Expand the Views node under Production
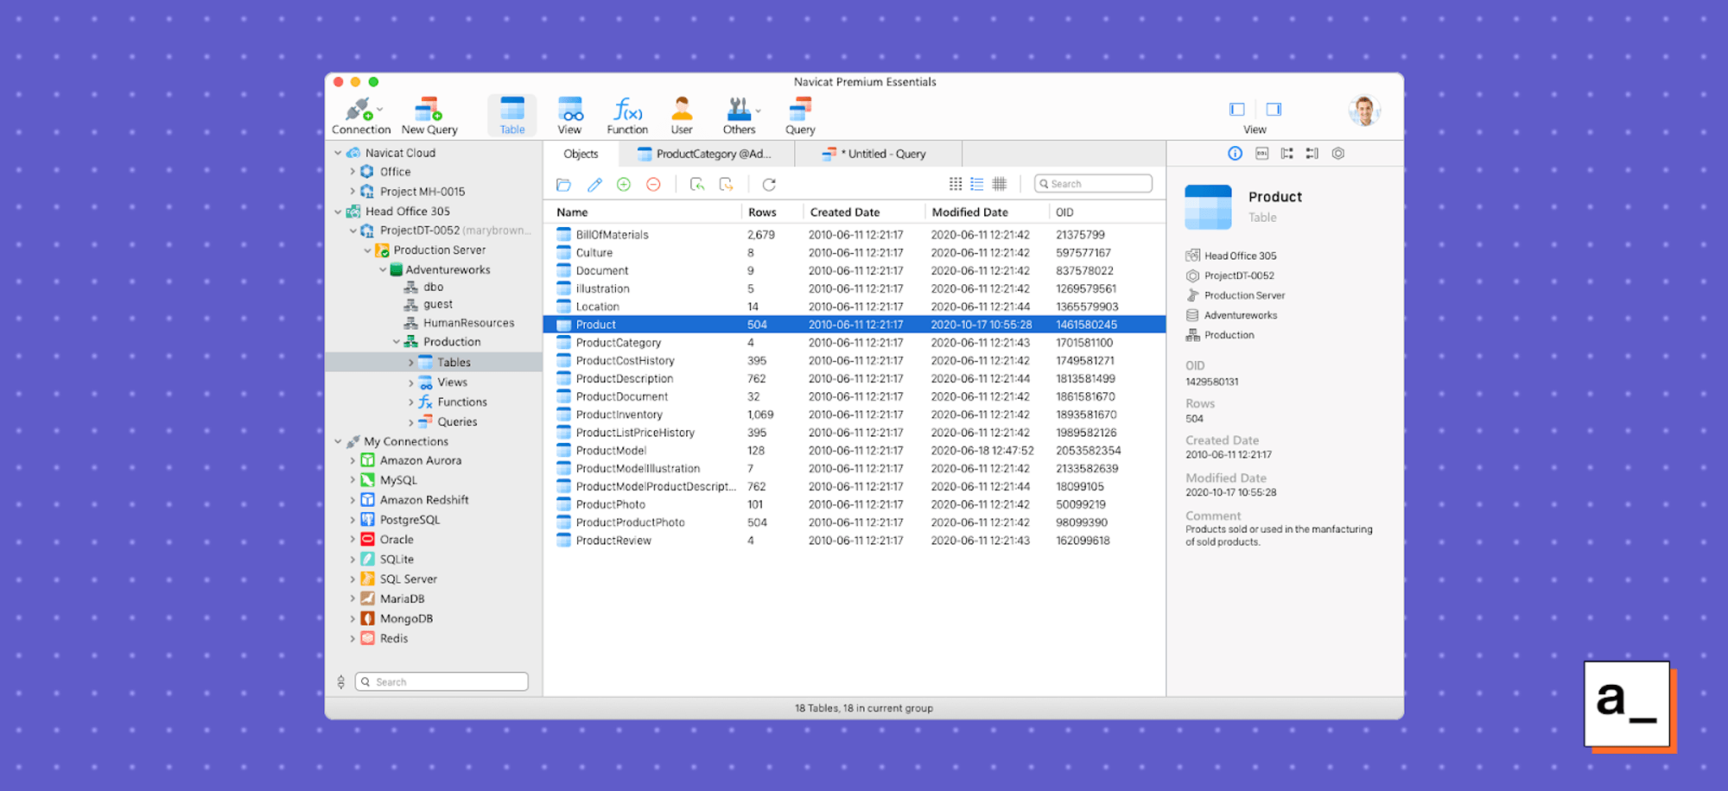The width and height of the screenshot is (1728, 791). point(410,383)
